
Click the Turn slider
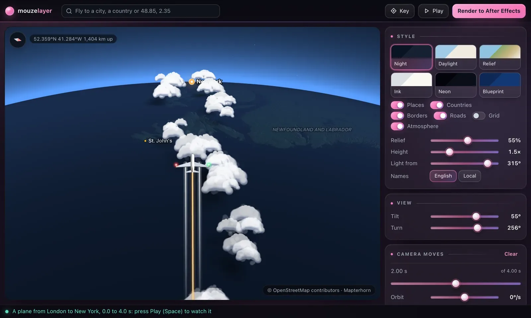coord(465,228)
